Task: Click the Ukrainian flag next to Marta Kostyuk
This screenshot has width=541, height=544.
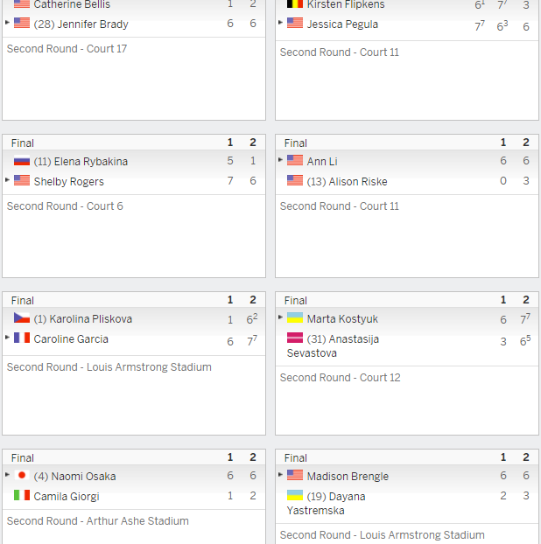Action: tap(295, 317)
